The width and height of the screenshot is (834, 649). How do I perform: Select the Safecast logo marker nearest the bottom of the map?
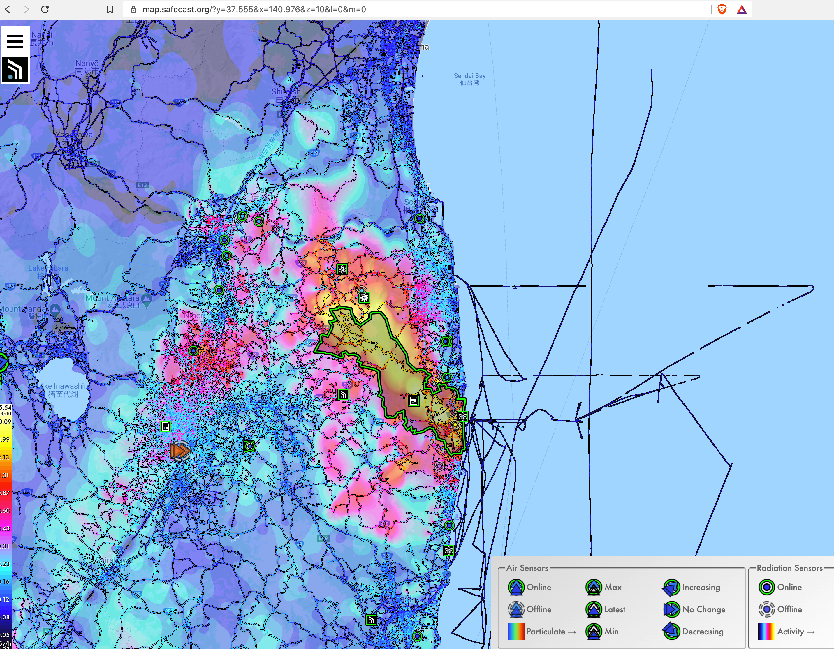371,620
